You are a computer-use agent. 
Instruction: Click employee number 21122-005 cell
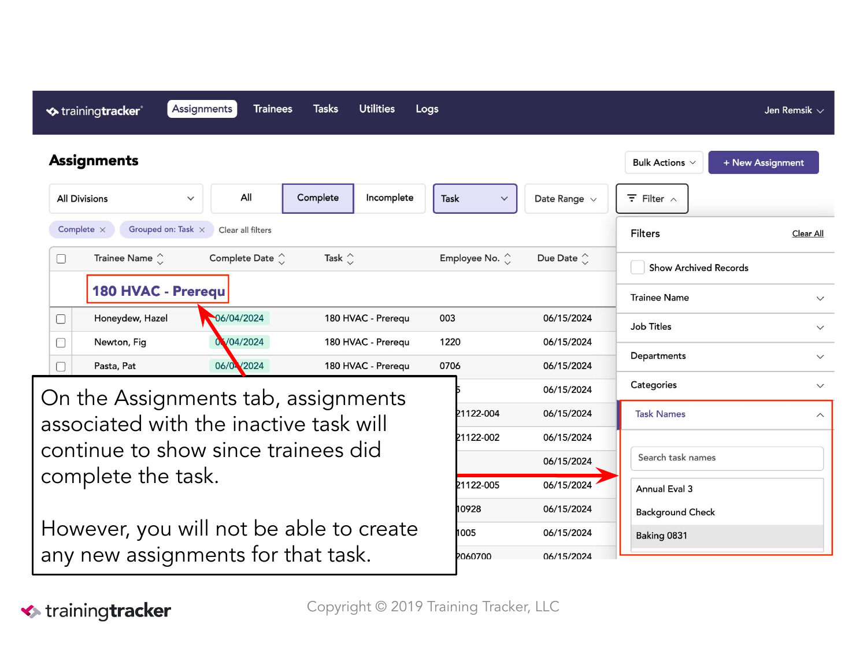[x=478, y=485]
